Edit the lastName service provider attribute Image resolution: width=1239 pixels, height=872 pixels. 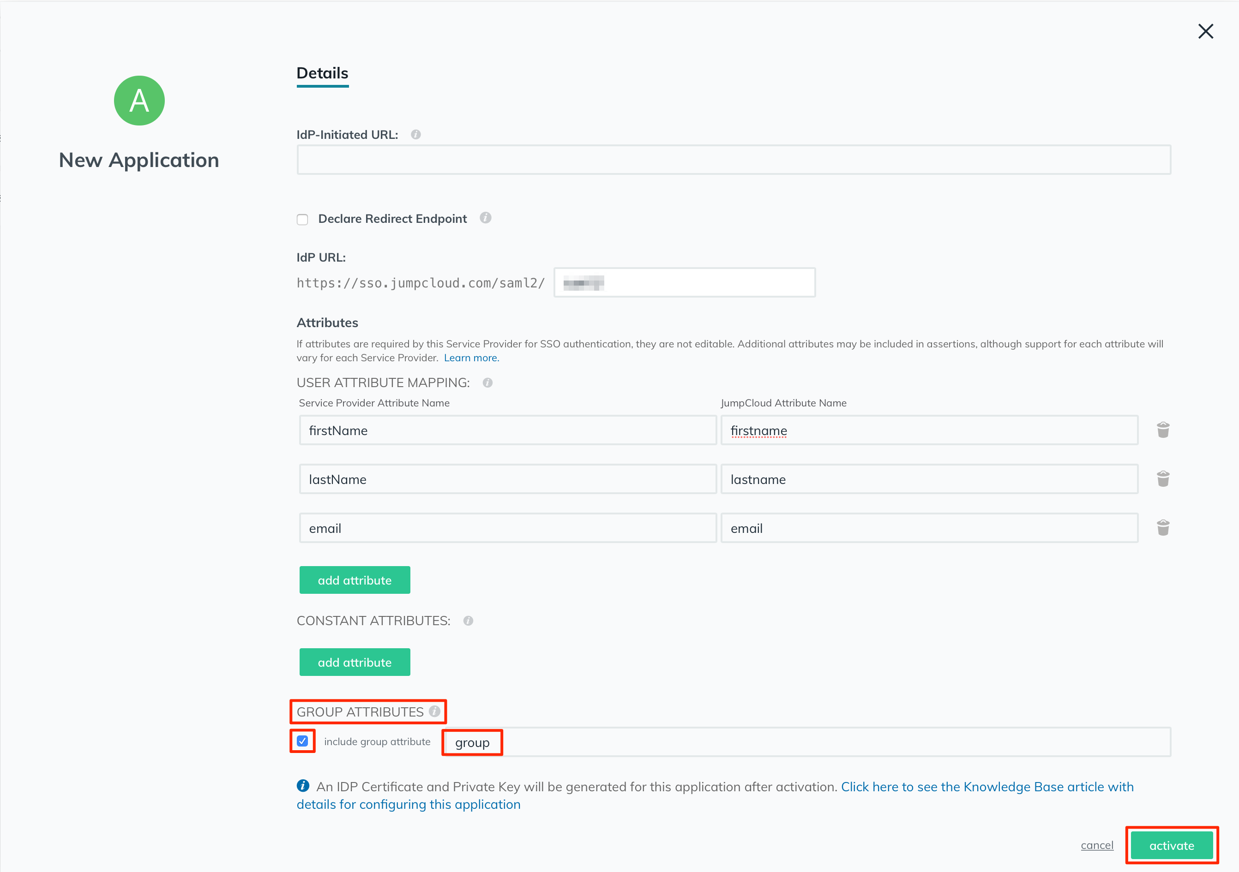pyautogui.click(x=508, y=479)
